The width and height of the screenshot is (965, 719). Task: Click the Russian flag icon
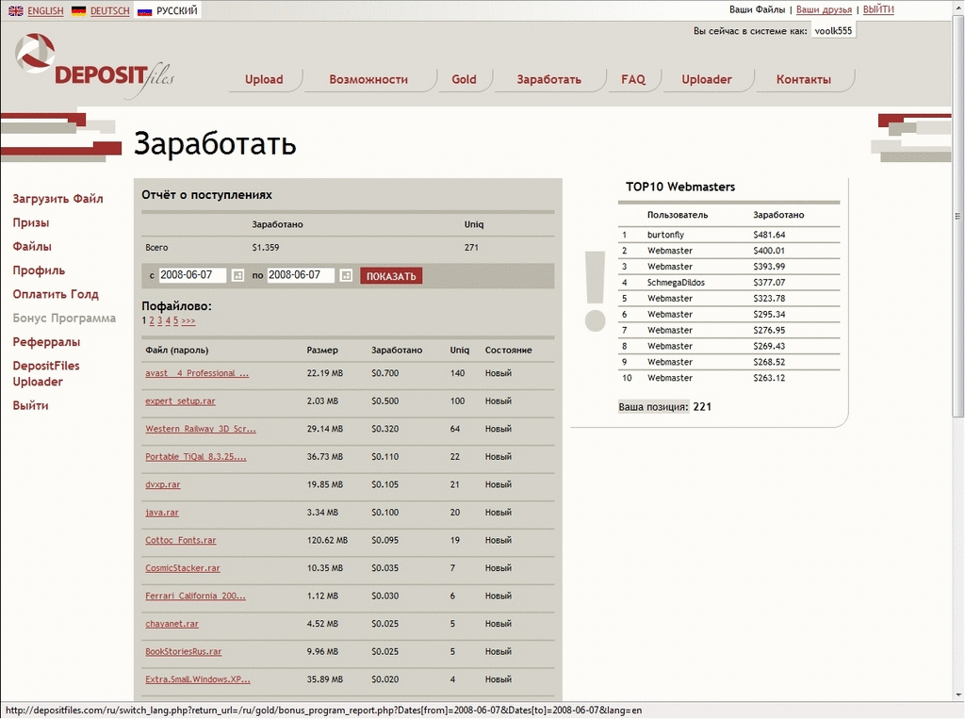[x=144, y=11]
